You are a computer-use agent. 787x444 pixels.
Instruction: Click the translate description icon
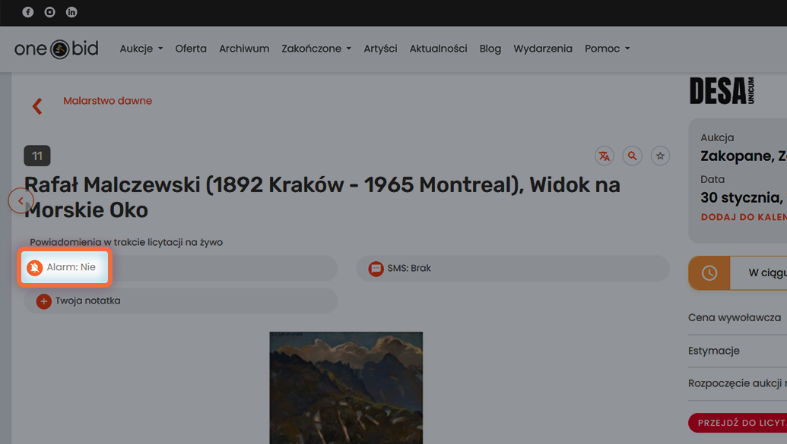pos(605,156)
